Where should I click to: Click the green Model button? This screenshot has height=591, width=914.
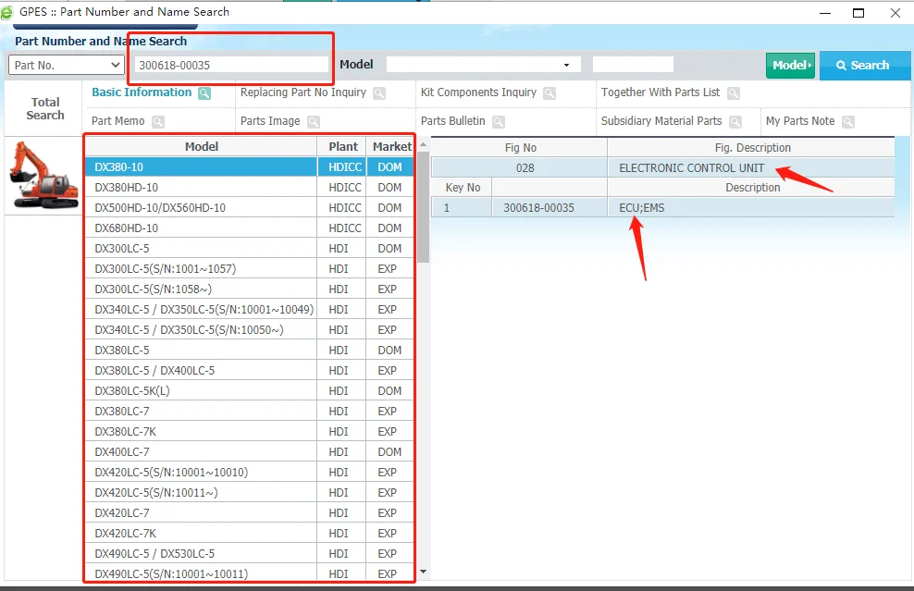click(x=790, y=65)
